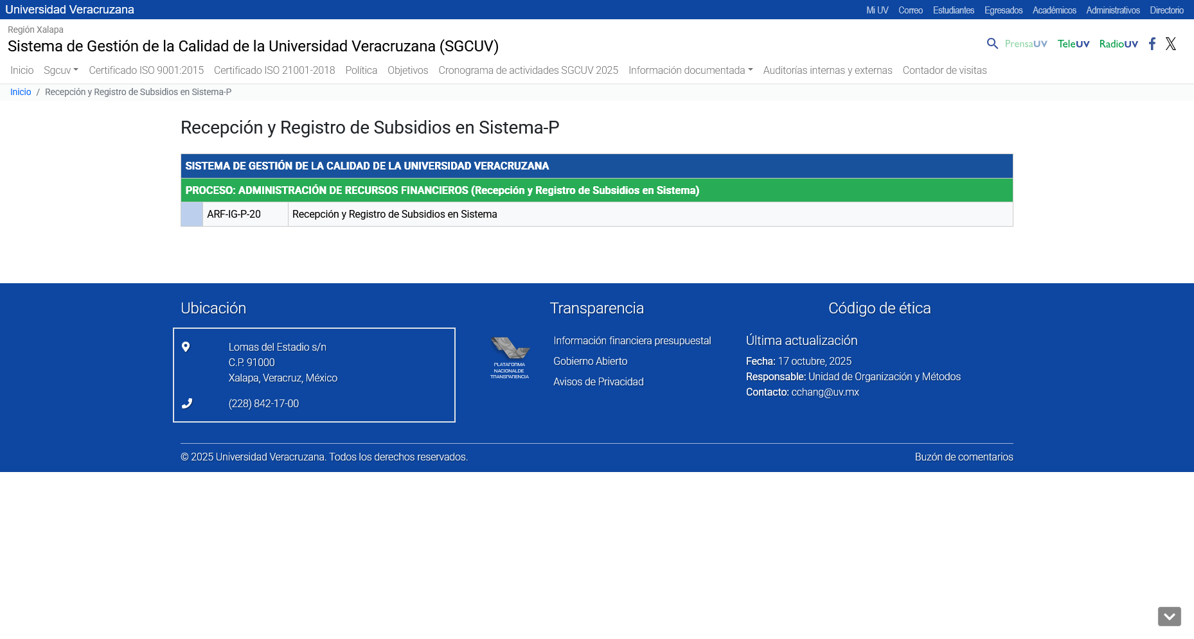1194x639 pixels.
Task: Click the Plataforma Nacional de Transparencia logo
Action: click(510, 358)
